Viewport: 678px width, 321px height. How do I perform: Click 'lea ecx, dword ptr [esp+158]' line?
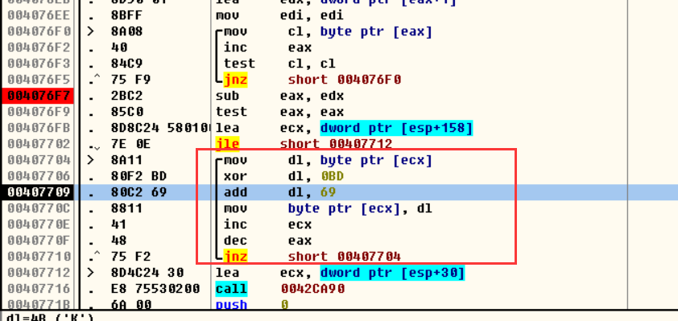tap(344, 128)
